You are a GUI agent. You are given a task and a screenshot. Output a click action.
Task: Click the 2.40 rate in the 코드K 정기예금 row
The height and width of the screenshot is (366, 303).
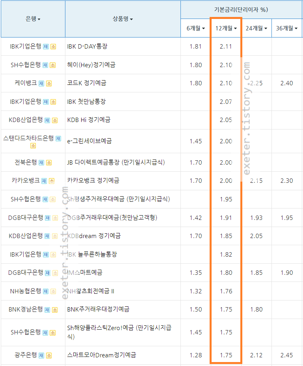pyautogui.click(x=287, y=83)
